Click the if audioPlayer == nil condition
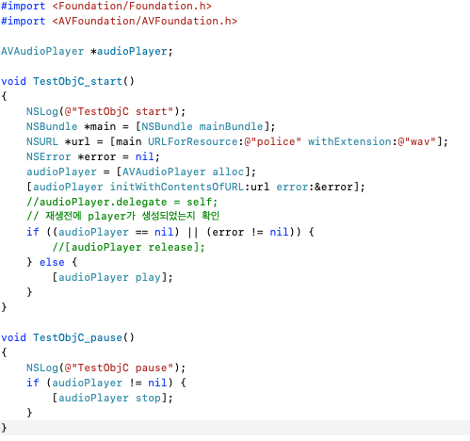470x441 pixels. [x=170, y=232]
